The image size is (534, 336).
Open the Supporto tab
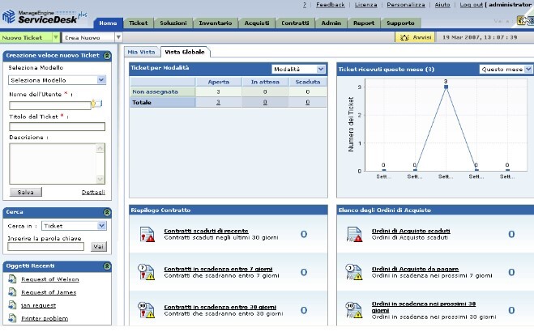pos(400,23)
